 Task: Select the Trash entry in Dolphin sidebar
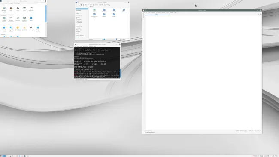click(78, 14)
